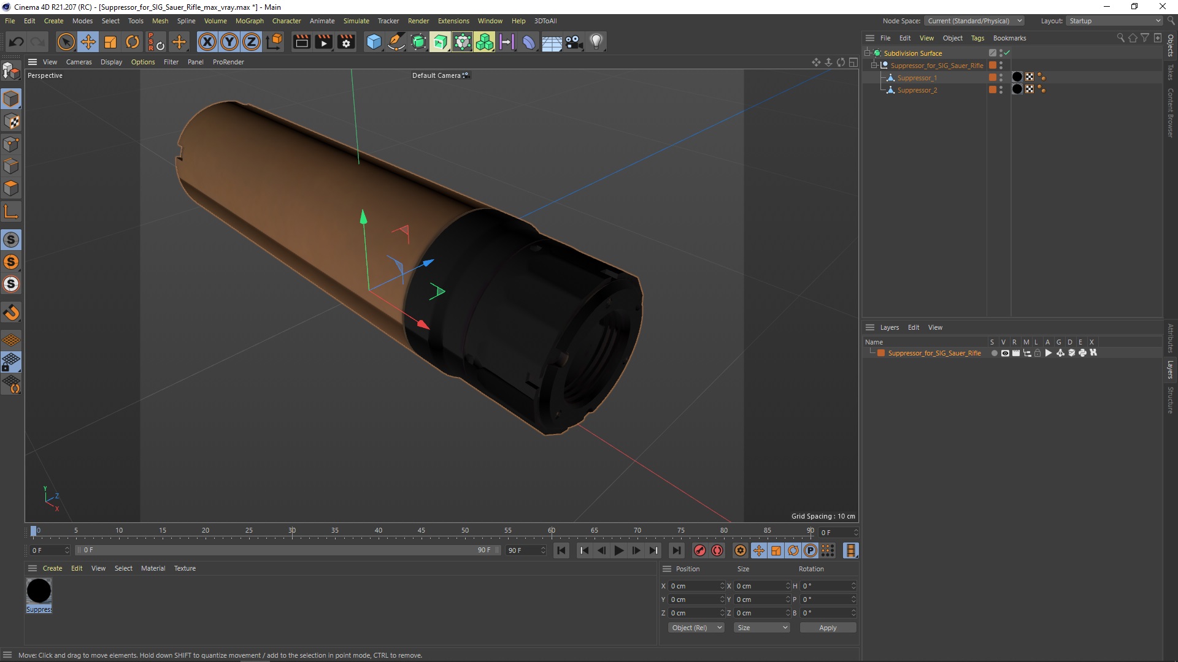Open the MoGraph menu
1178x662 pixels.
coord(249,21)
